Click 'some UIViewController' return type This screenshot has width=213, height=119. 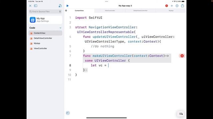(x=105, y=60)
